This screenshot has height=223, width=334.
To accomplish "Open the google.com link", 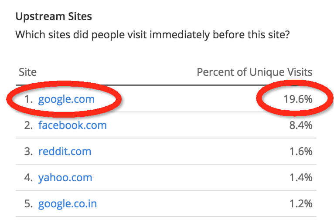I will tap(66, 99).
